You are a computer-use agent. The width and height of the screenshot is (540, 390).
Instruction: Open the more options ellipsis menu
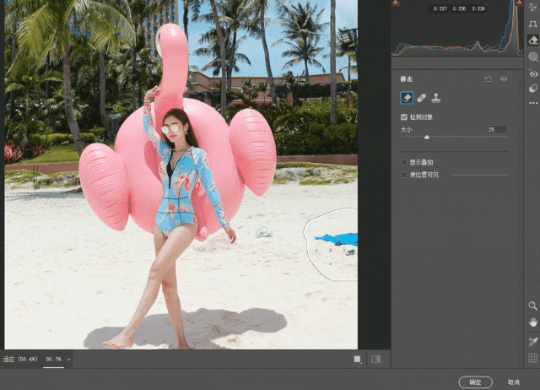click(533, 104)
